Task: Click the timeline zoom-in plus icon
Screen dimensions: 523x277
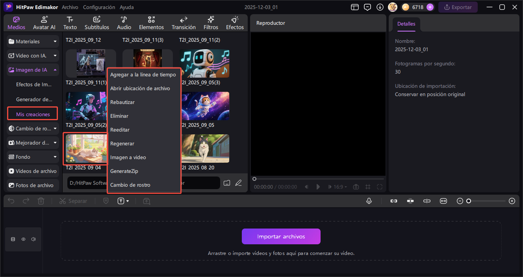Action: [512, 201]
